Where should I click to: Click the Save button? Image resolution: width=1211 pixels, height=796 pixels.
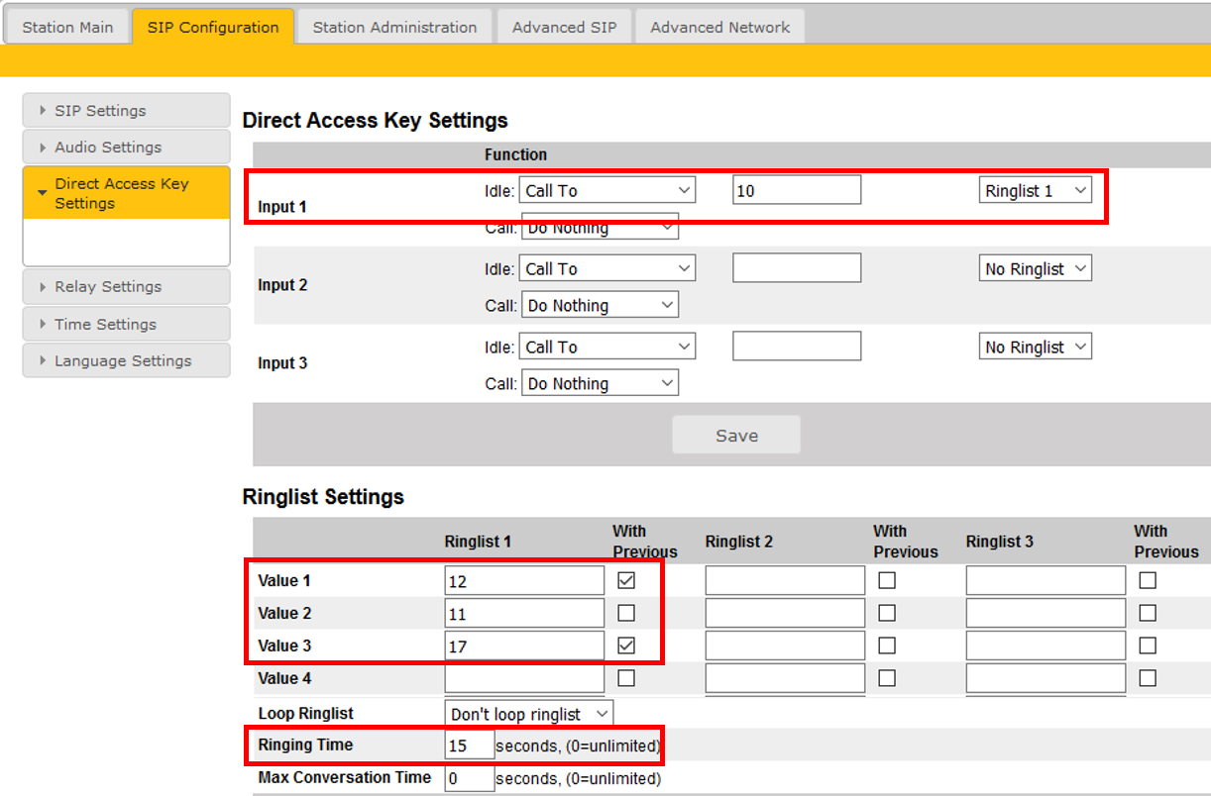click(736, 436)
